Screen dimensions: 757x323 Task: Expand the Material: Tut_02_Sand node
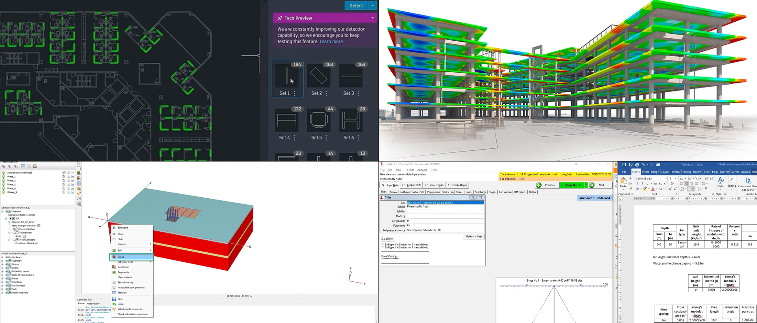(x=9, y=222)
